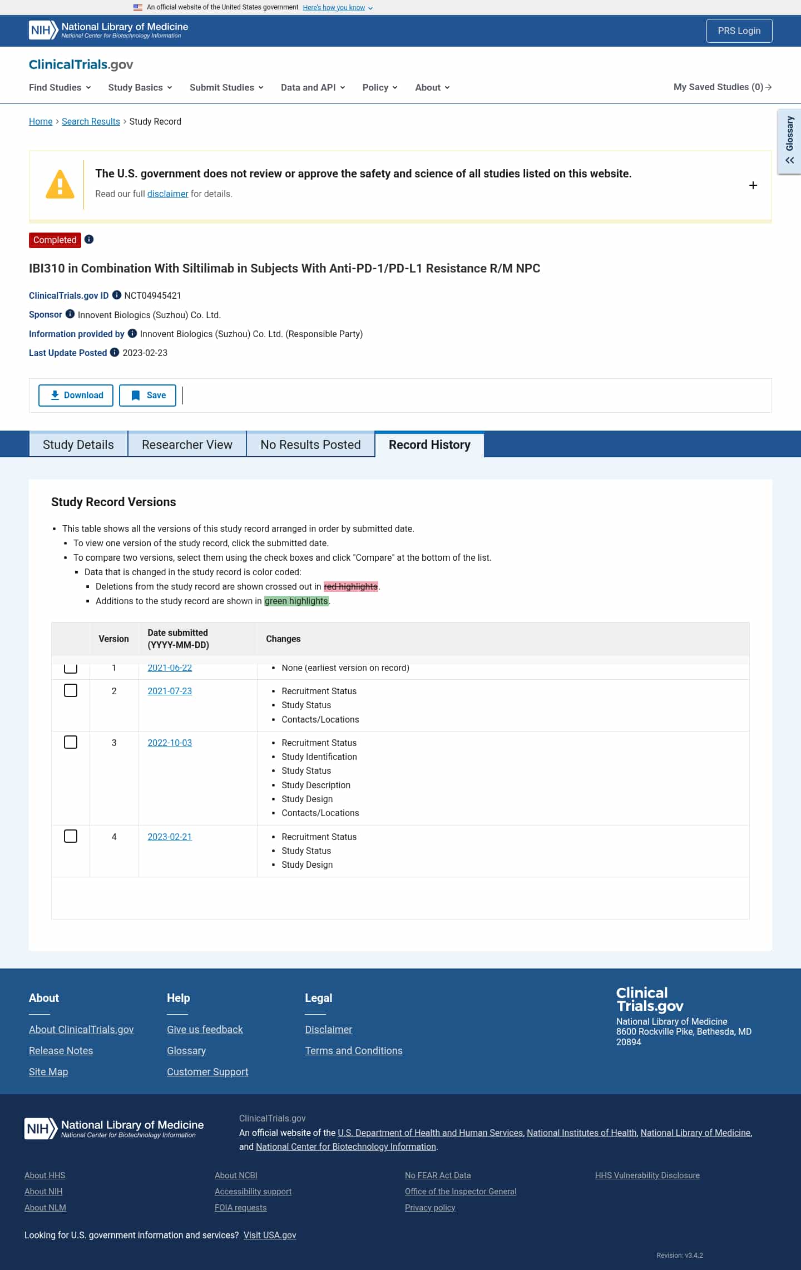Open Disclaimer link in footer Legal section
The height and width of the screenshot is (1270, 801).
click(x=328, y=1029)
